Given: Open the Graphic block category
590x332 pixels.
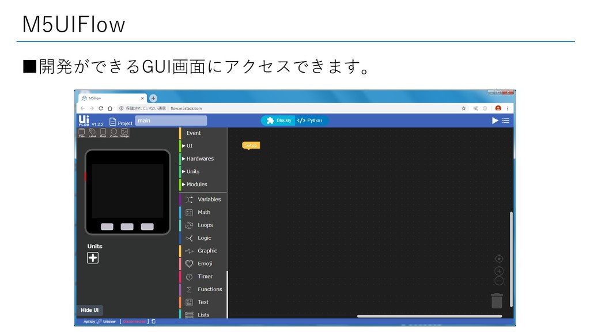Looking at the screenshot, I should [x=203, y=251].
